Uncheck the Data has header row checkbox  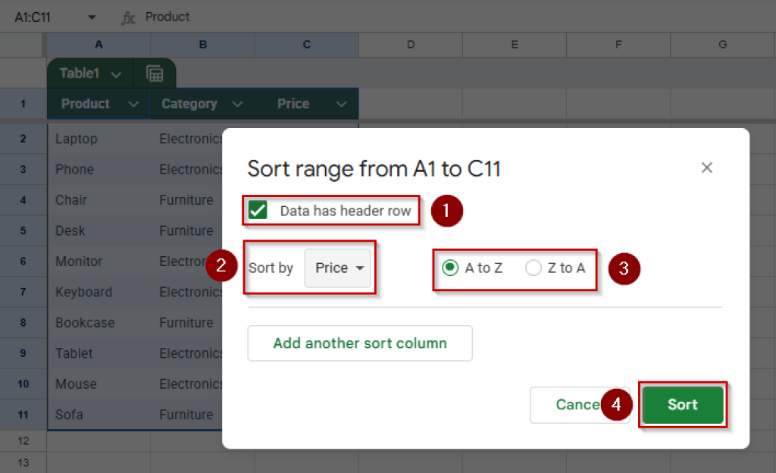coord(258,211)
